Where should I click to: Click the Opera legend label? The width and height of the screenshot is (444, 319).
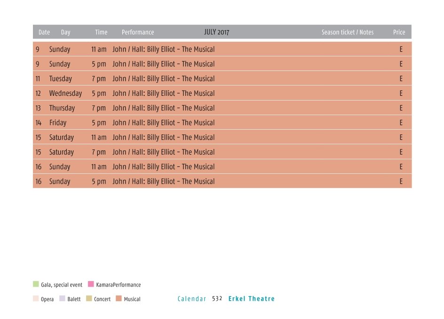[x=48, y=299]
